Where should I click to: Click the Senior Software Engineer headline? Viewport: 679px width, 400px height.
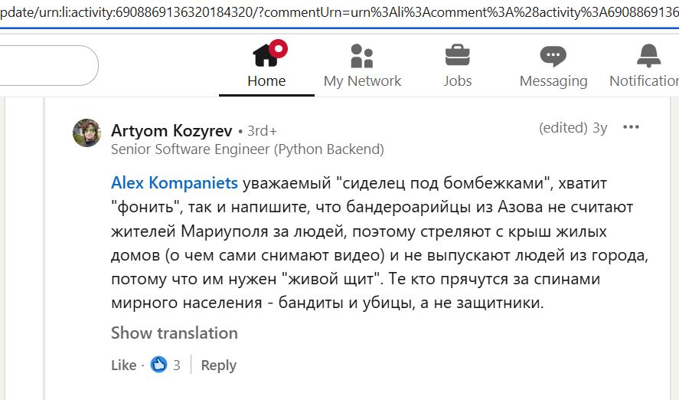[247, 149]
